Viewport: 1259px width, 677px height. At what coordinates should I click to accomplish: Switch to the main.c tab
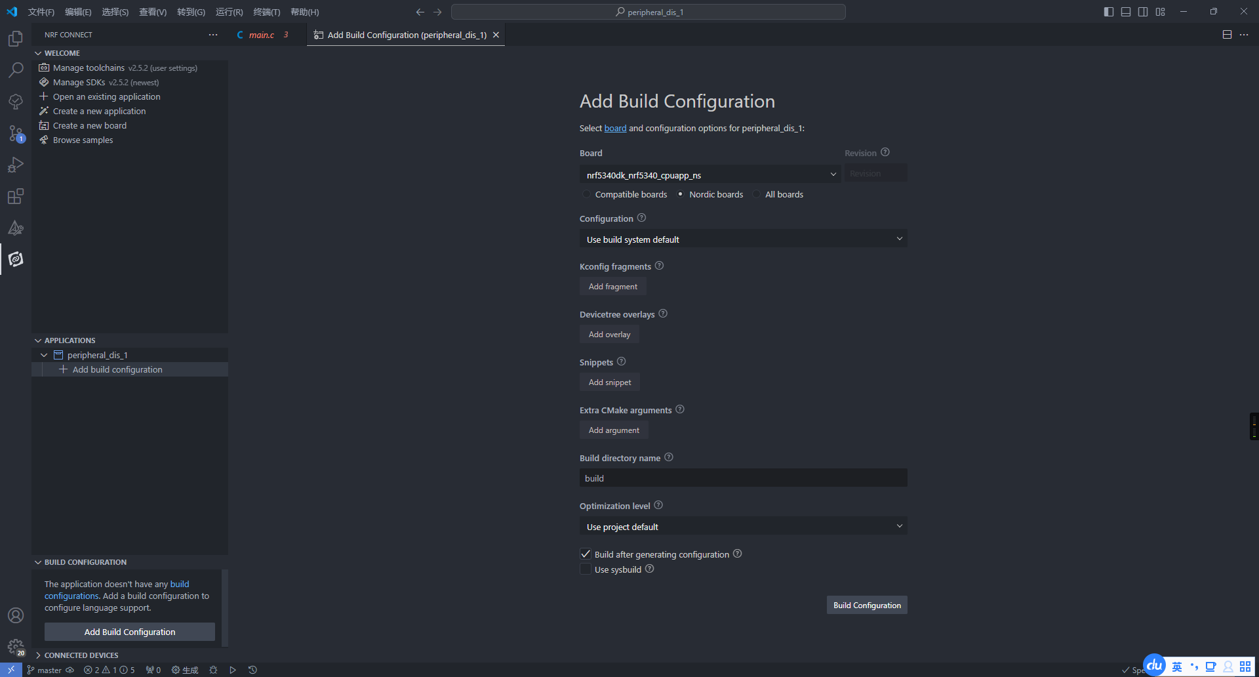(262, 35)
